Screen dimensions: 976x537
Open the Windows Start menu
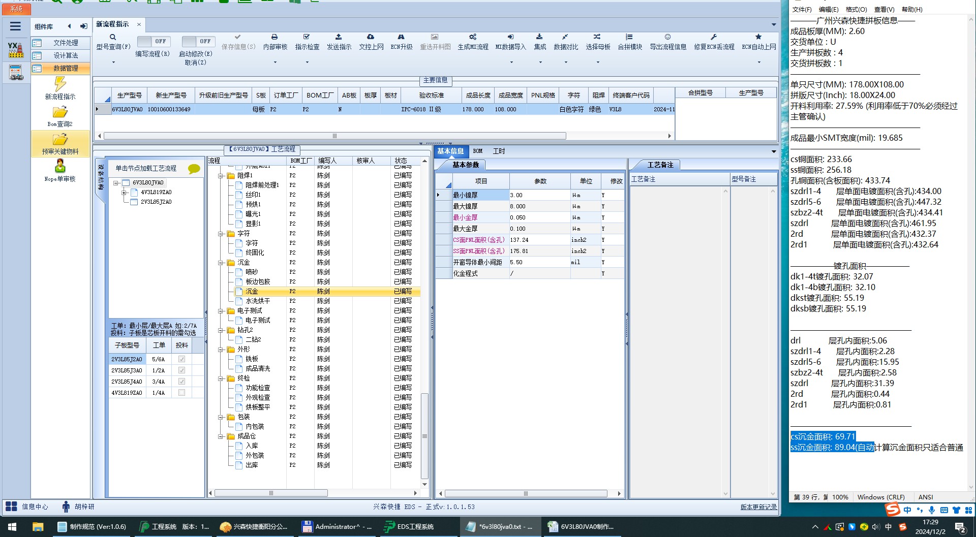[12, 527]
